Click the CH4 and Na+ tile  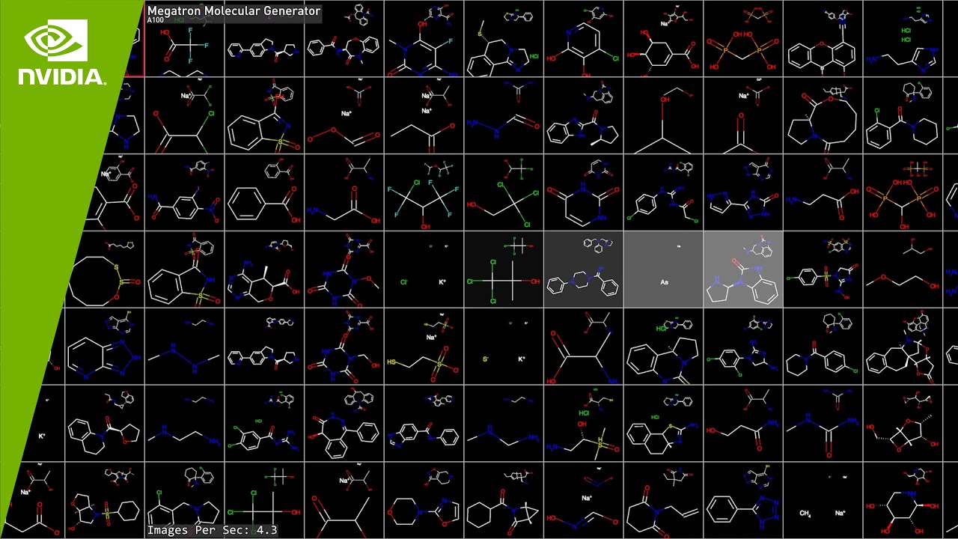(x=823, y=501)
